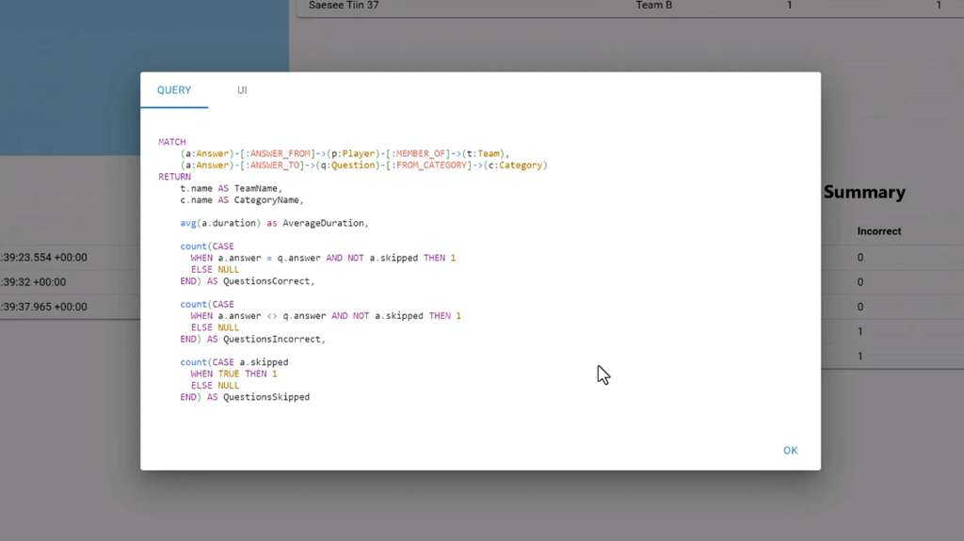Click the ANSWER_FROM pattern line in query
This screenshot has height=541, width=964.
click(x=345, y=153)
